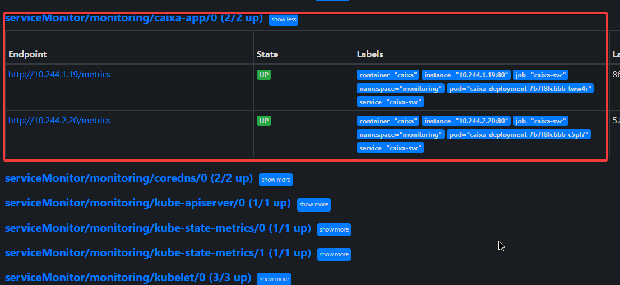Click instance="10.244.2.20:80" label badge

coord(466,121)
